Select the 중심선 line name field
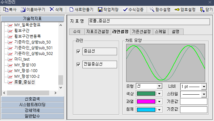Image resolution: width=214 pixels, height=121 pixels. pyautogui.click(x=100, y=51)
